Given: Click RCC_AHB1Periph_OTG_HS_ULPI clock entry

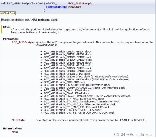Looking at the screenshot, I should pos(79,113).
